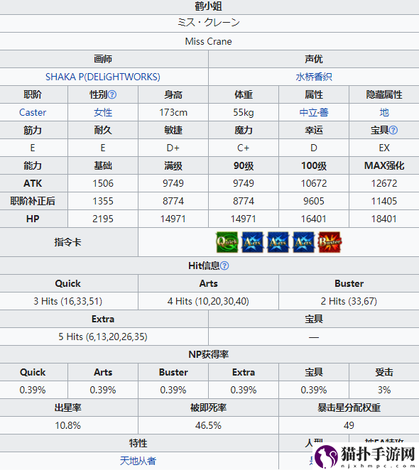Click the help icon next to 性别
The width and height of the screenshot is (419, 470).
pyautogui.click(x=112, y=94)
